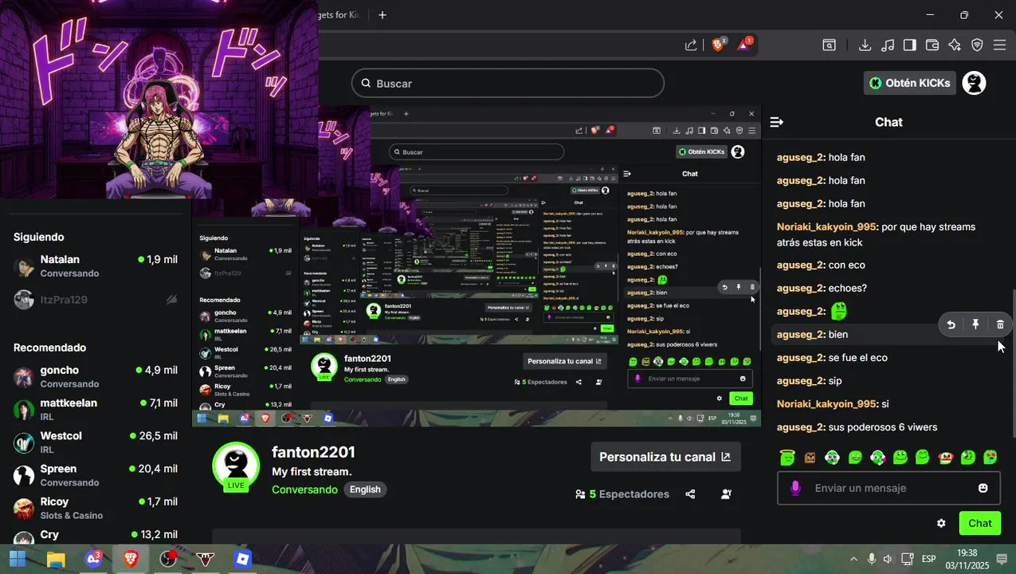Click the Conversando category link
1016x574 pixels.
(x=304, y=489)
